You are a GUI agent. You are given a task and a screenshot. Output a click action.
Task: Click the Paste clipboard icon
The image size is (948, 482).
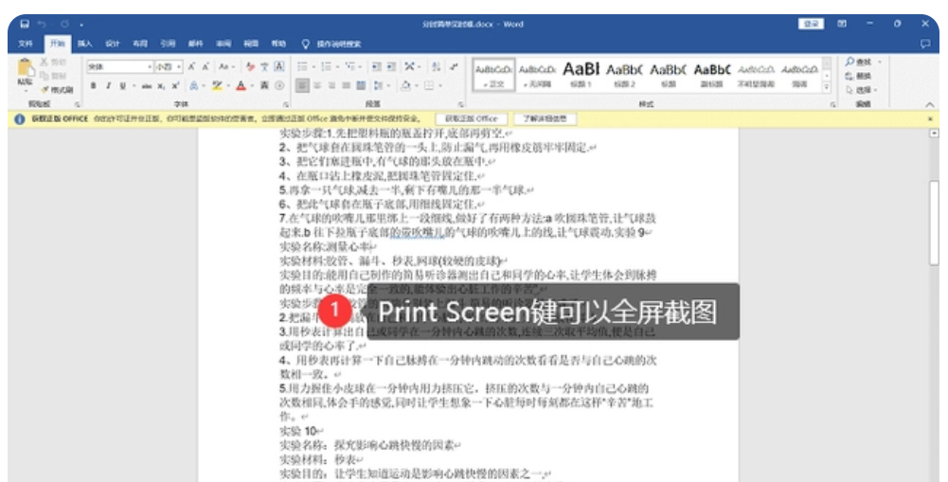[26, 73]
